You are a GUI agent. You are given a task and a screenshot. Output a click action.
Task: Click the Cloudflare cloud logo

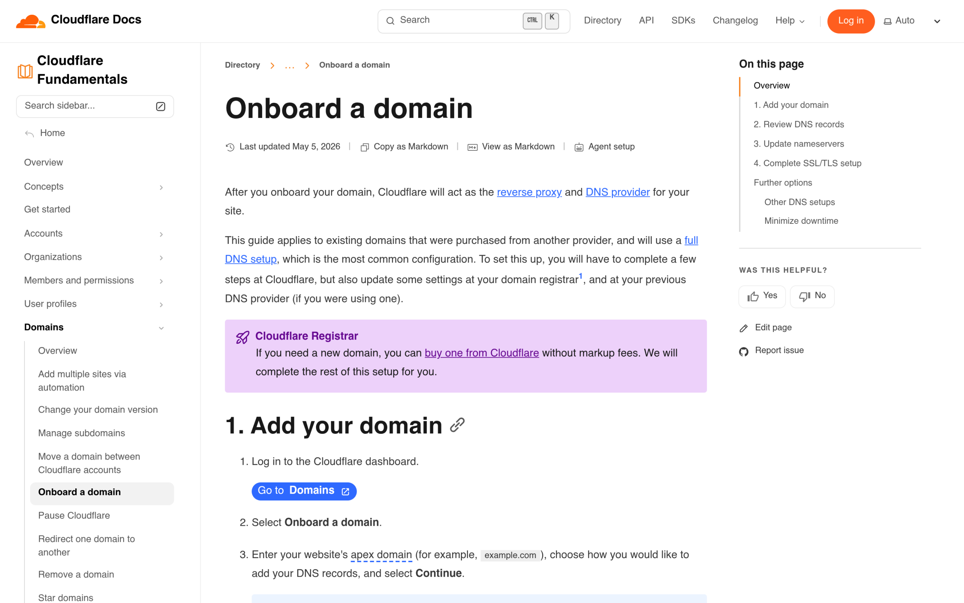pyautogui.click(x=30, y=21)
